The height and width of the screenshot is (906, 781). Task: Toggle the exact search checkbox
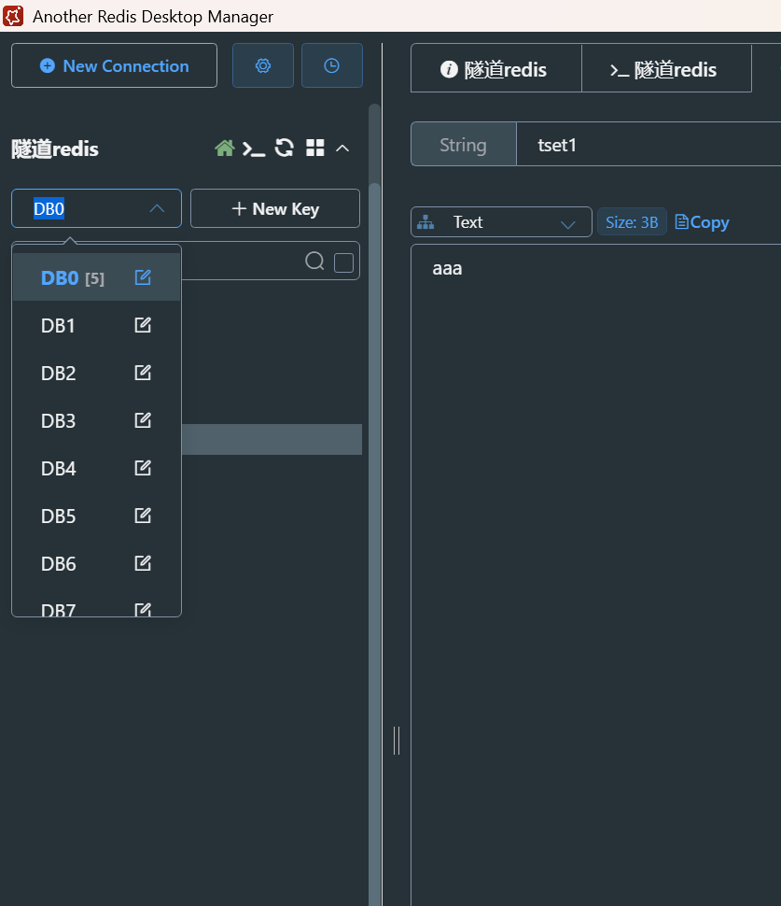coord(343,262)
